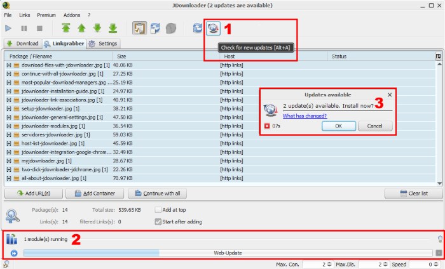Viewport: 445px width, 269px height.
Task: Click package icon of myjdownloader.jpg
Action: pyautogui.click(x=17, y=161)
